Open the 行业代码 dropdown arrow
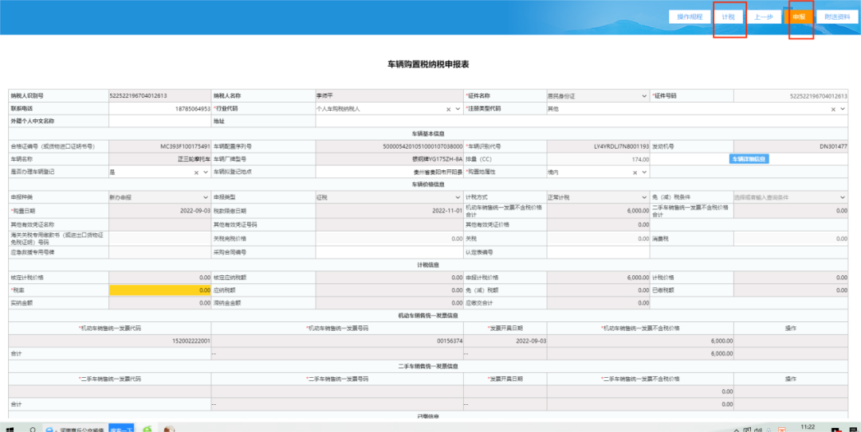Image resolution: width=861 pixels, height=432 pixels. point(458,109)
